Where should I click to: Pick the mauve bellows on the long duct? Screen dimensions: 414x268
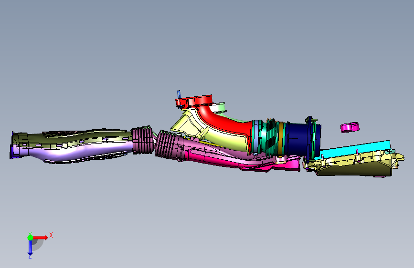(142, 140)
